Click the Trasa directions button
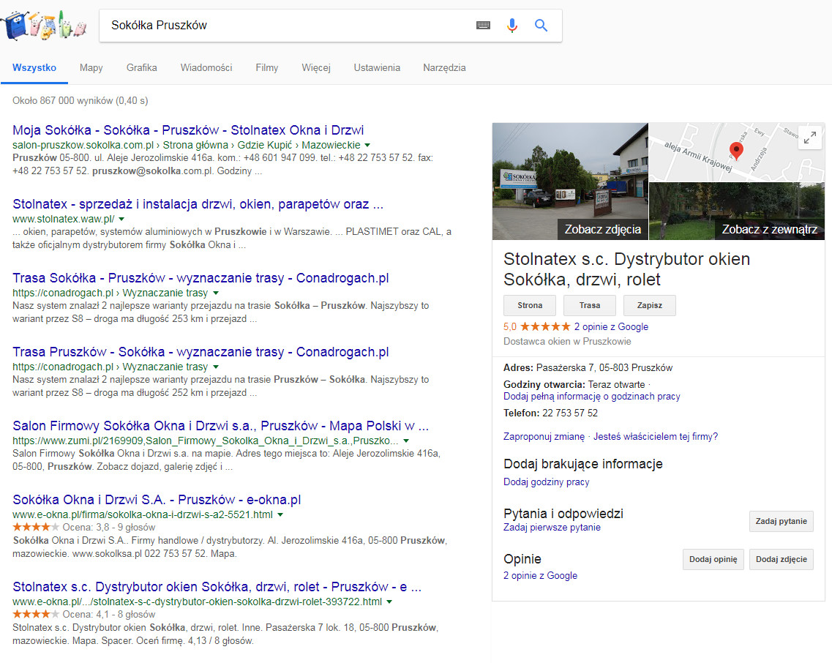The width and height of the screenshot is (832, 663). 590,305
